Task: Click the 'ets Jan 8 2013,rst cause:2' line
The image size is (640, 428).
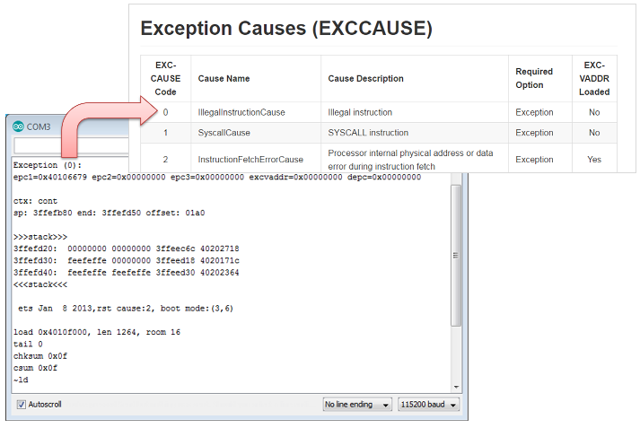Action: coord(126,308)
